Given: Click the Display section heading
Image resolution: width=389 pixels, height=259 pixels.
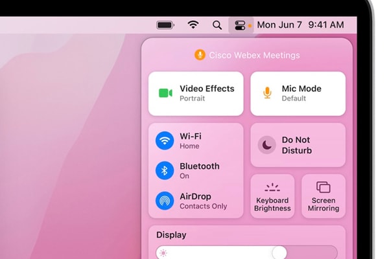Looking at the screenshot, I should point(171,235).
